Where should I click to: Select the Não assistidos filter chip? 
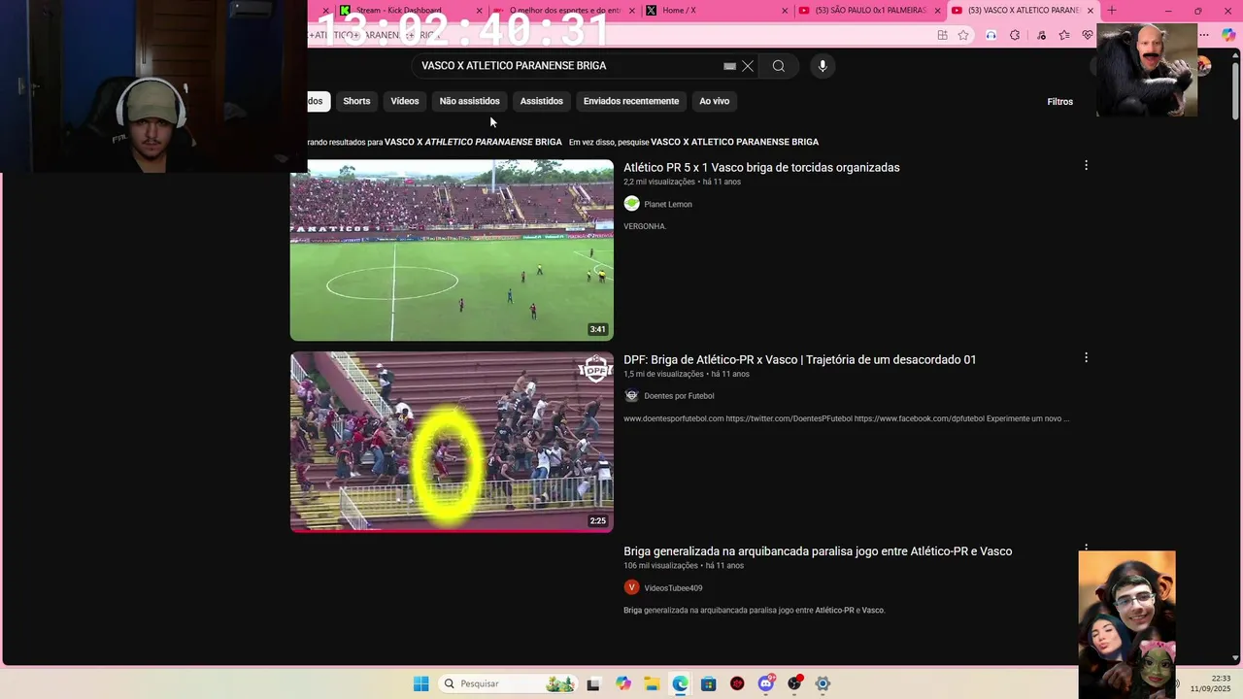coord(470,101)
